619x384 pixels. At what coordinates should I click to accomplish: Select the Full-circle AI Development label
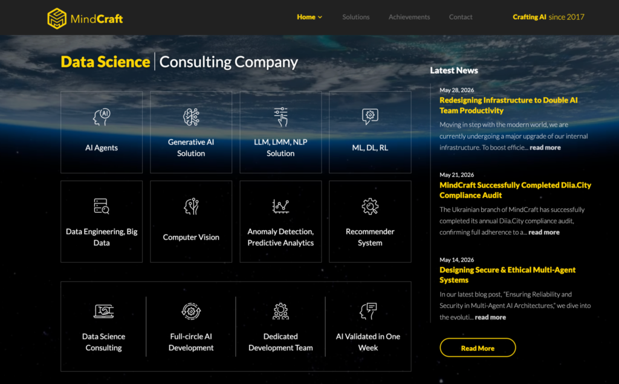(x=191, y=342)
